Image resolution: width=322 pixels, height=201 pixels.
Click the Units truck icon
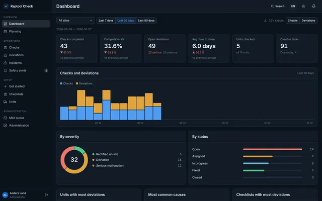6,102
